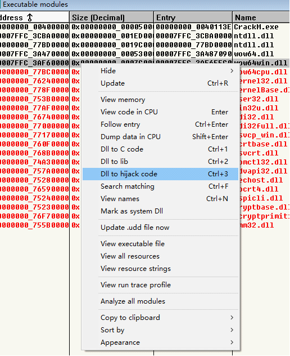Select the kernelBase.dll module name
The width and height of the screenshot is (290, 356).
(x=264, y=90)
